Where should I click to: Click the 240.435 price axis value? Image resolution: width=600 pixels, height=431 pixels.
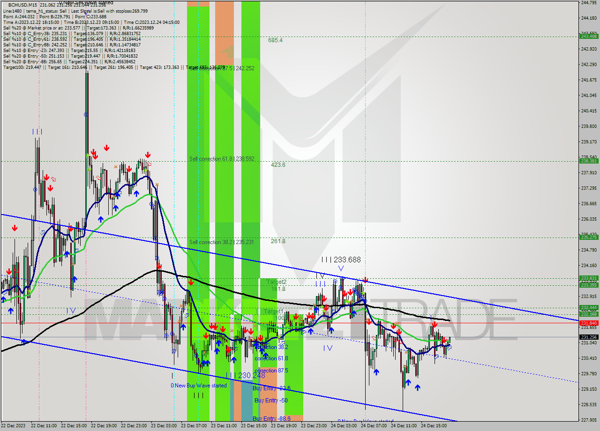(589, 111)
